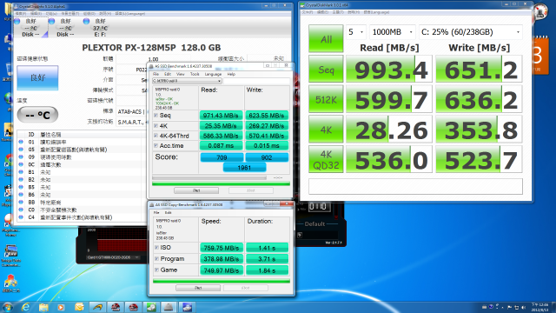The height and width of the screenshot is (313, 556).
Task: Click the Seq test button in CrystalDiskMark
Action: pyautogui.click(x=326, y=69)
